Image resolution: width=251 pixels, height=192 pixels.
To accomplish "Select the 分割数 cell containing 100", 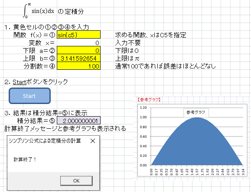I will [78, 66].
